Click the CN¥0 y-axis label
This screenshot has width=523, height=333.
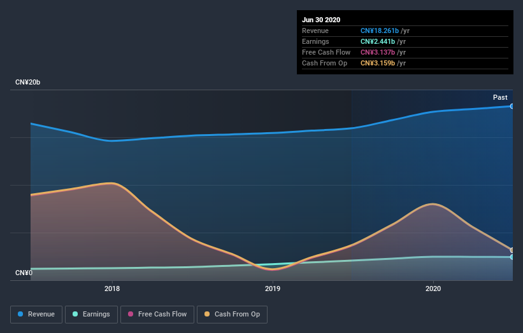(24, 273)
